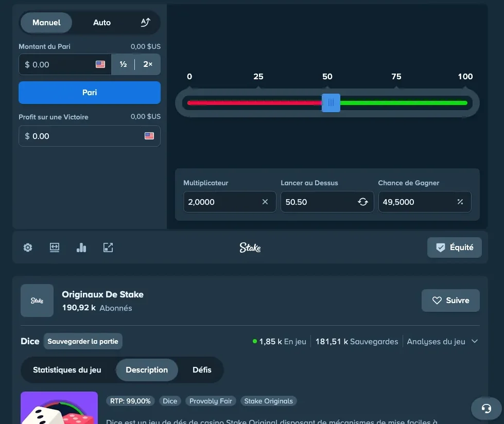Click the Montant du Pari input field
The image size is (504, 424).
(64, 64)
